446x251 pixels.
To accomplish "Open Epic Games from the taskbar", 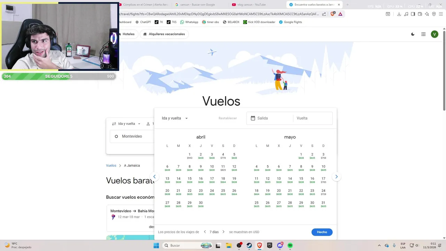I will pos(269,245).
